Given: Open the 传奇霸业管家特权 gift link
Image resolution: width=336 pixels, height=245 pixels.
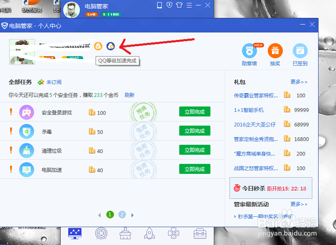Looking at the screenshot, I should tap(256, 95).
